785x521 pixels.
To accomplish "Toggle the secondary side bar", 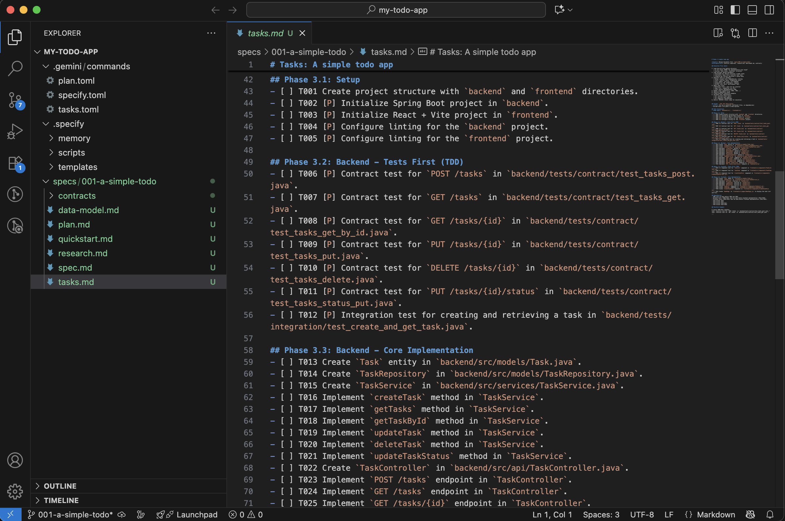I will pos(769,10).
